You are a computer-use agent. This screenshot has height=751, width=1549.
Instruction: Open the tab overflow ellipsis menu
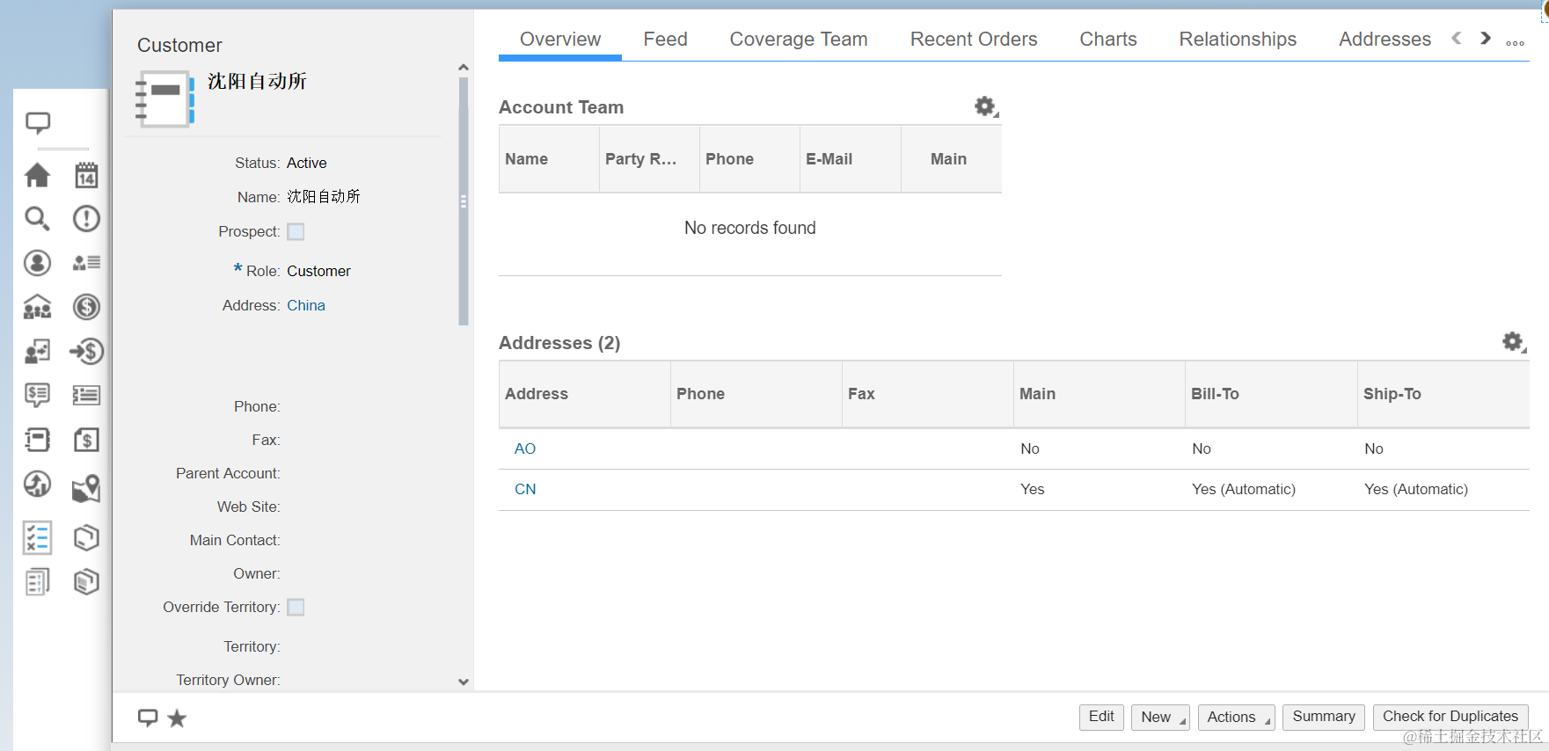tap(1515, 42)
